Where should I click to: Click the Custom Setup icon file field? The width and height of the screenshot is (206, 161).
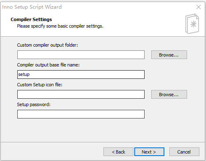click(81, 94)
